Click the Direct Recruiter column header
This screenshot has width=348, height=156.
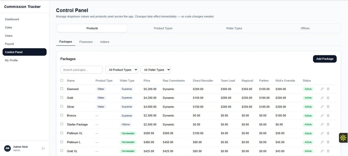click(x=203, y=81)
